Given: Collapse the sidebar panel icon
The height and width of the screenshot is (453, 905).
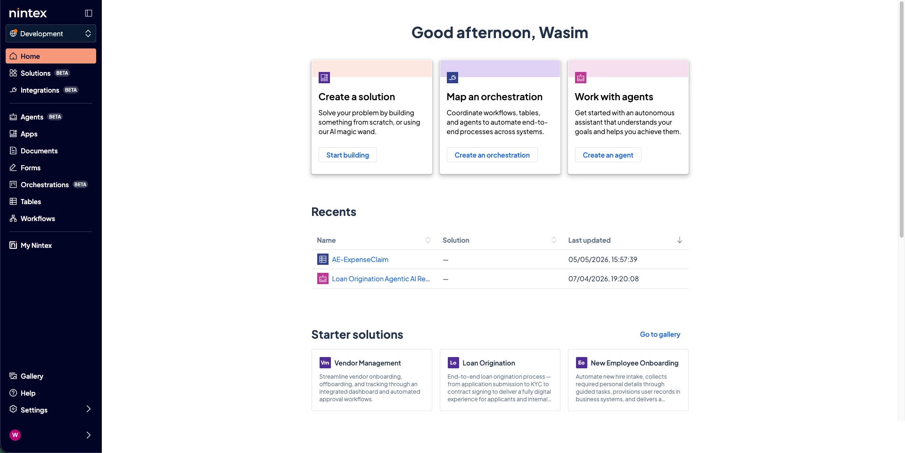Looking at the screenshot, I should tap(88, 13).
